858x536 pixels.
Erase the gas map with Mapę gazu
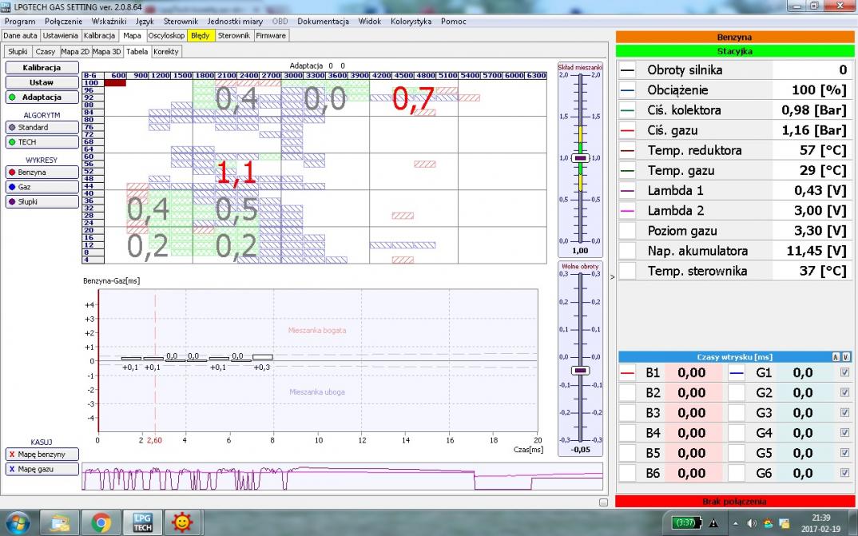click(42, 469)
